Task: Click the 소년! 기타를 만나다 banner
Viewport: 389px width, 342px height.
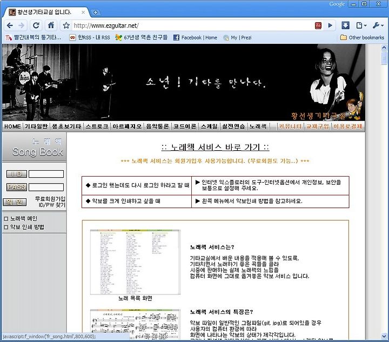Action: pos(205,83)
